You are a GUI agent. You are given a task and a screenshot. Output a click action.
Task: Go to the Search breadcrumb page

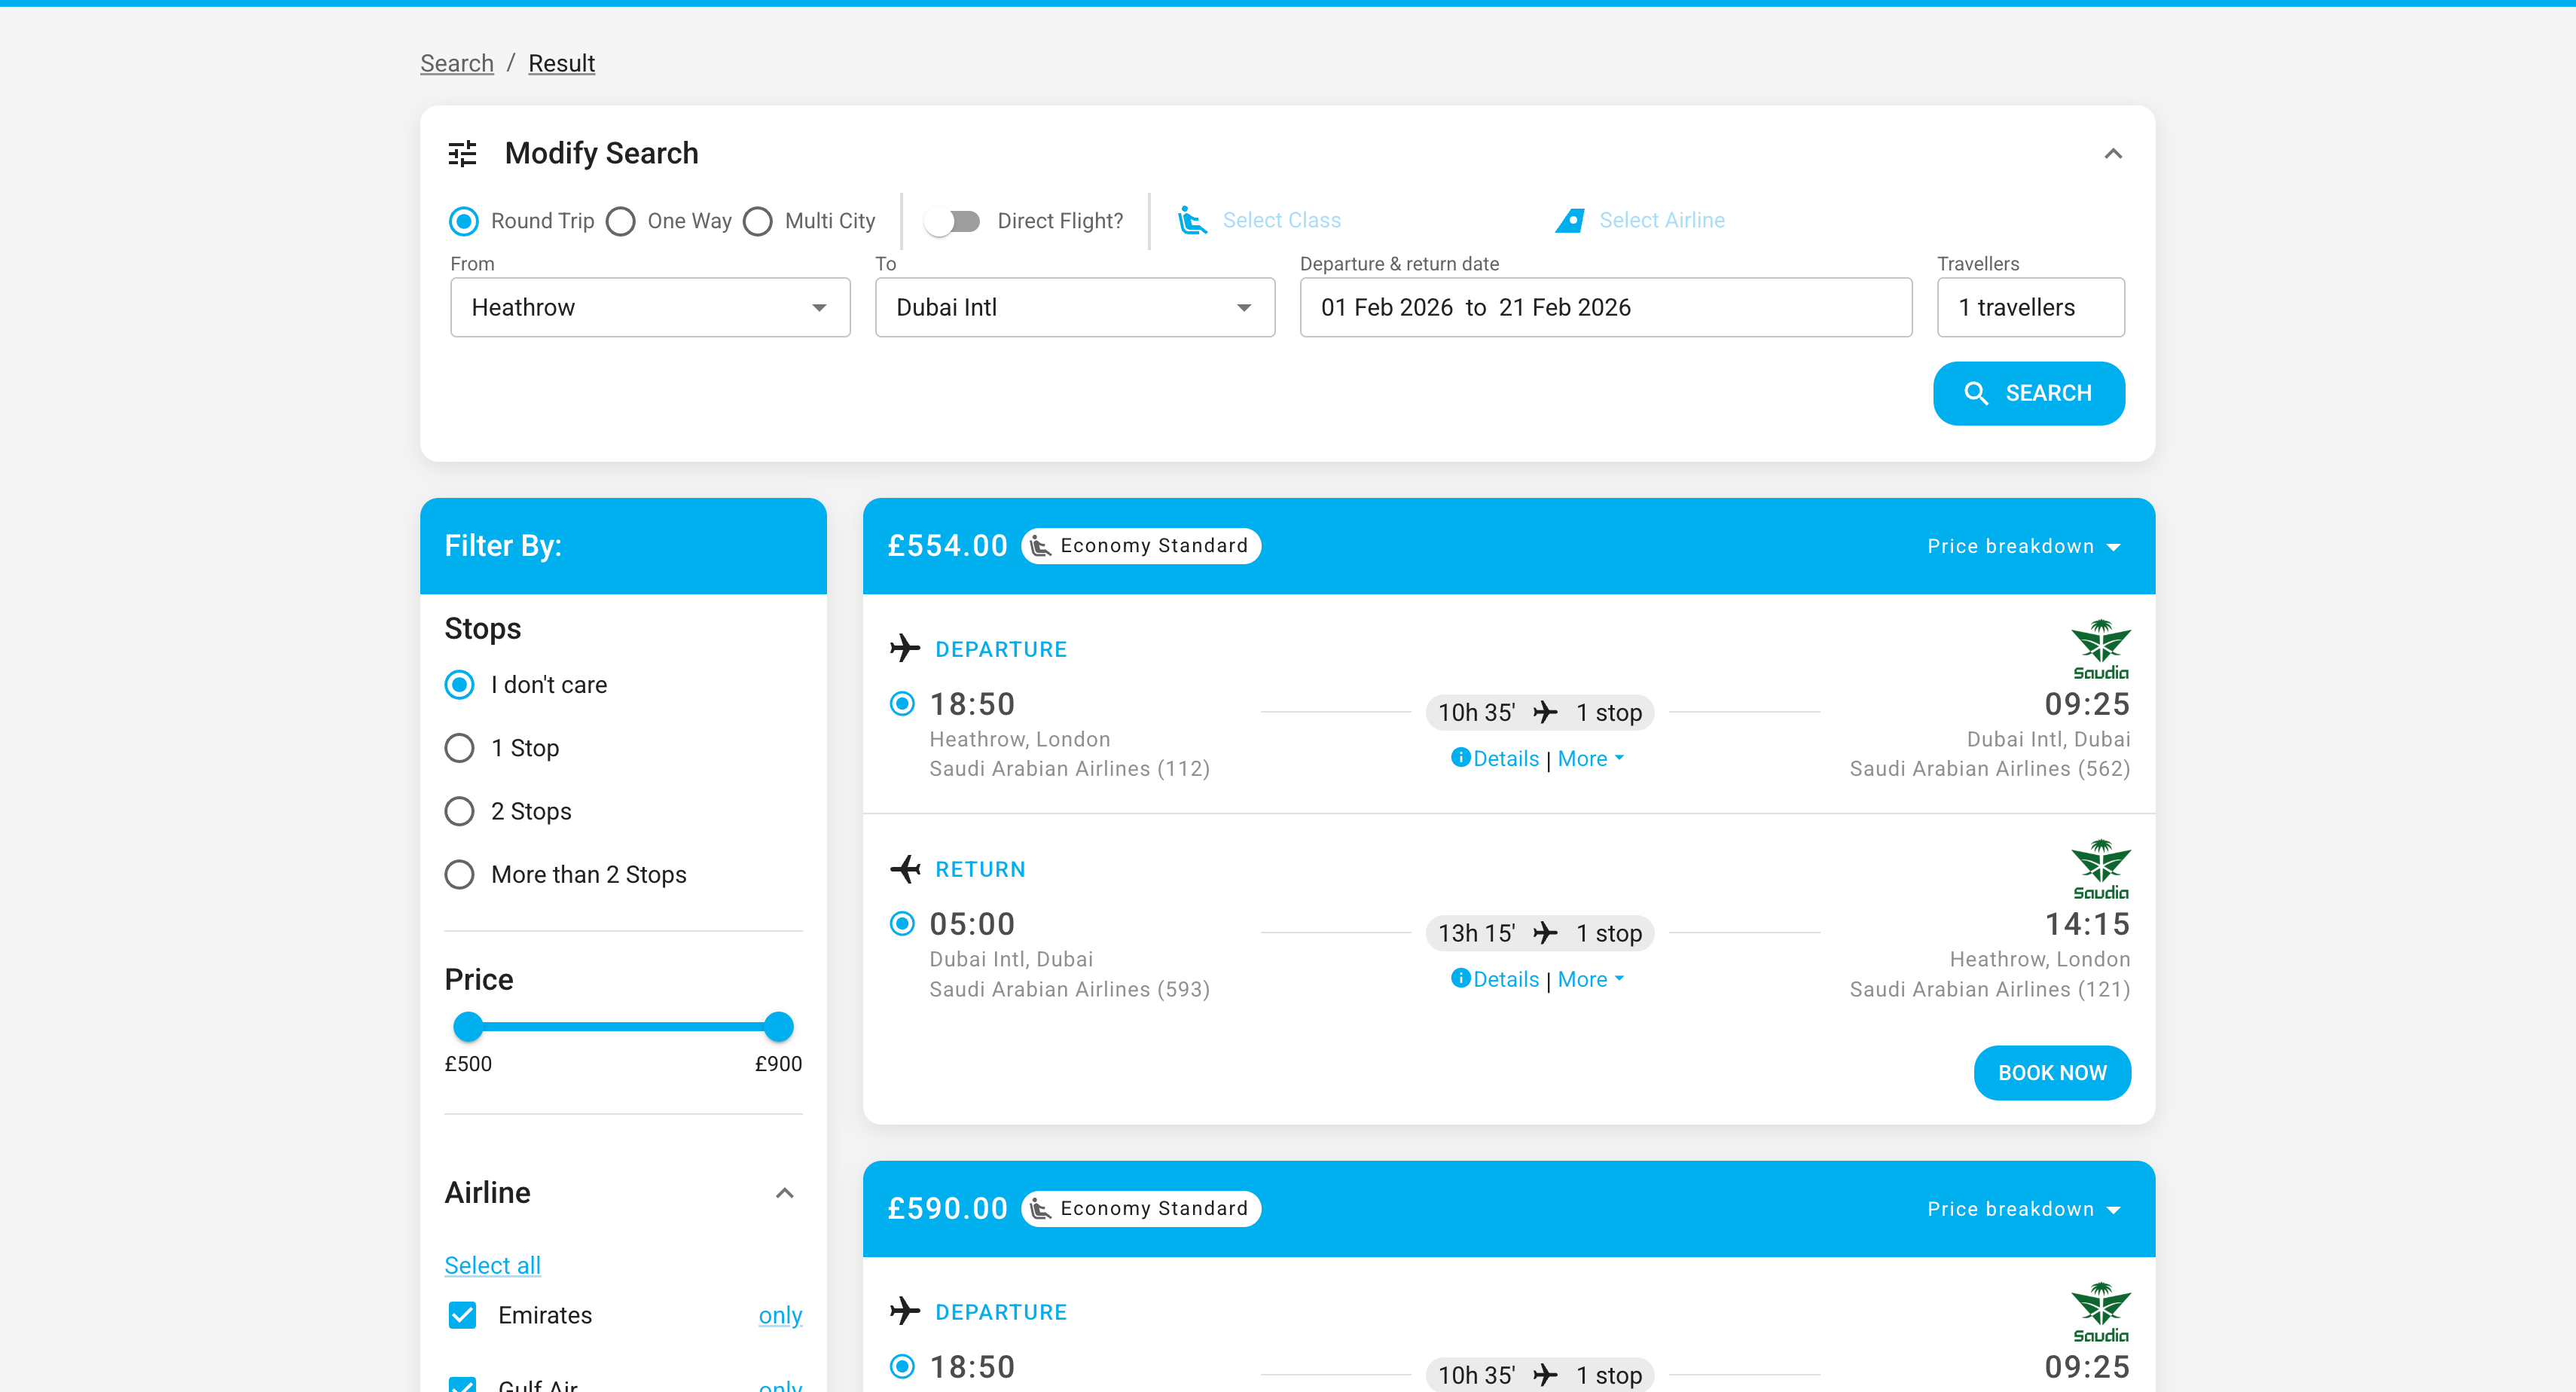[456, 63]
